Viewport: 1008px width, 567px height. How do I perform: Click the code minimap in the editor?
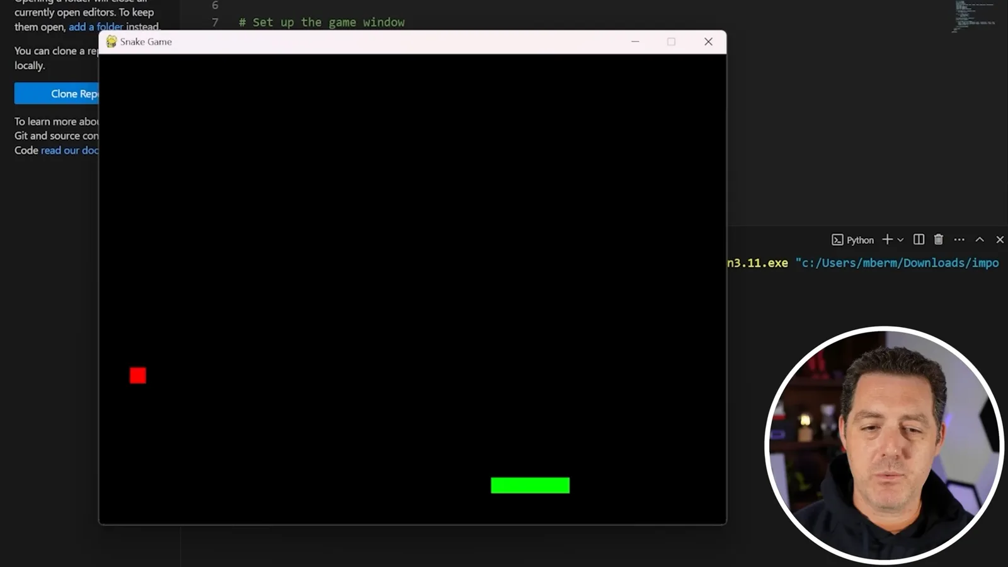coord(974,16)
